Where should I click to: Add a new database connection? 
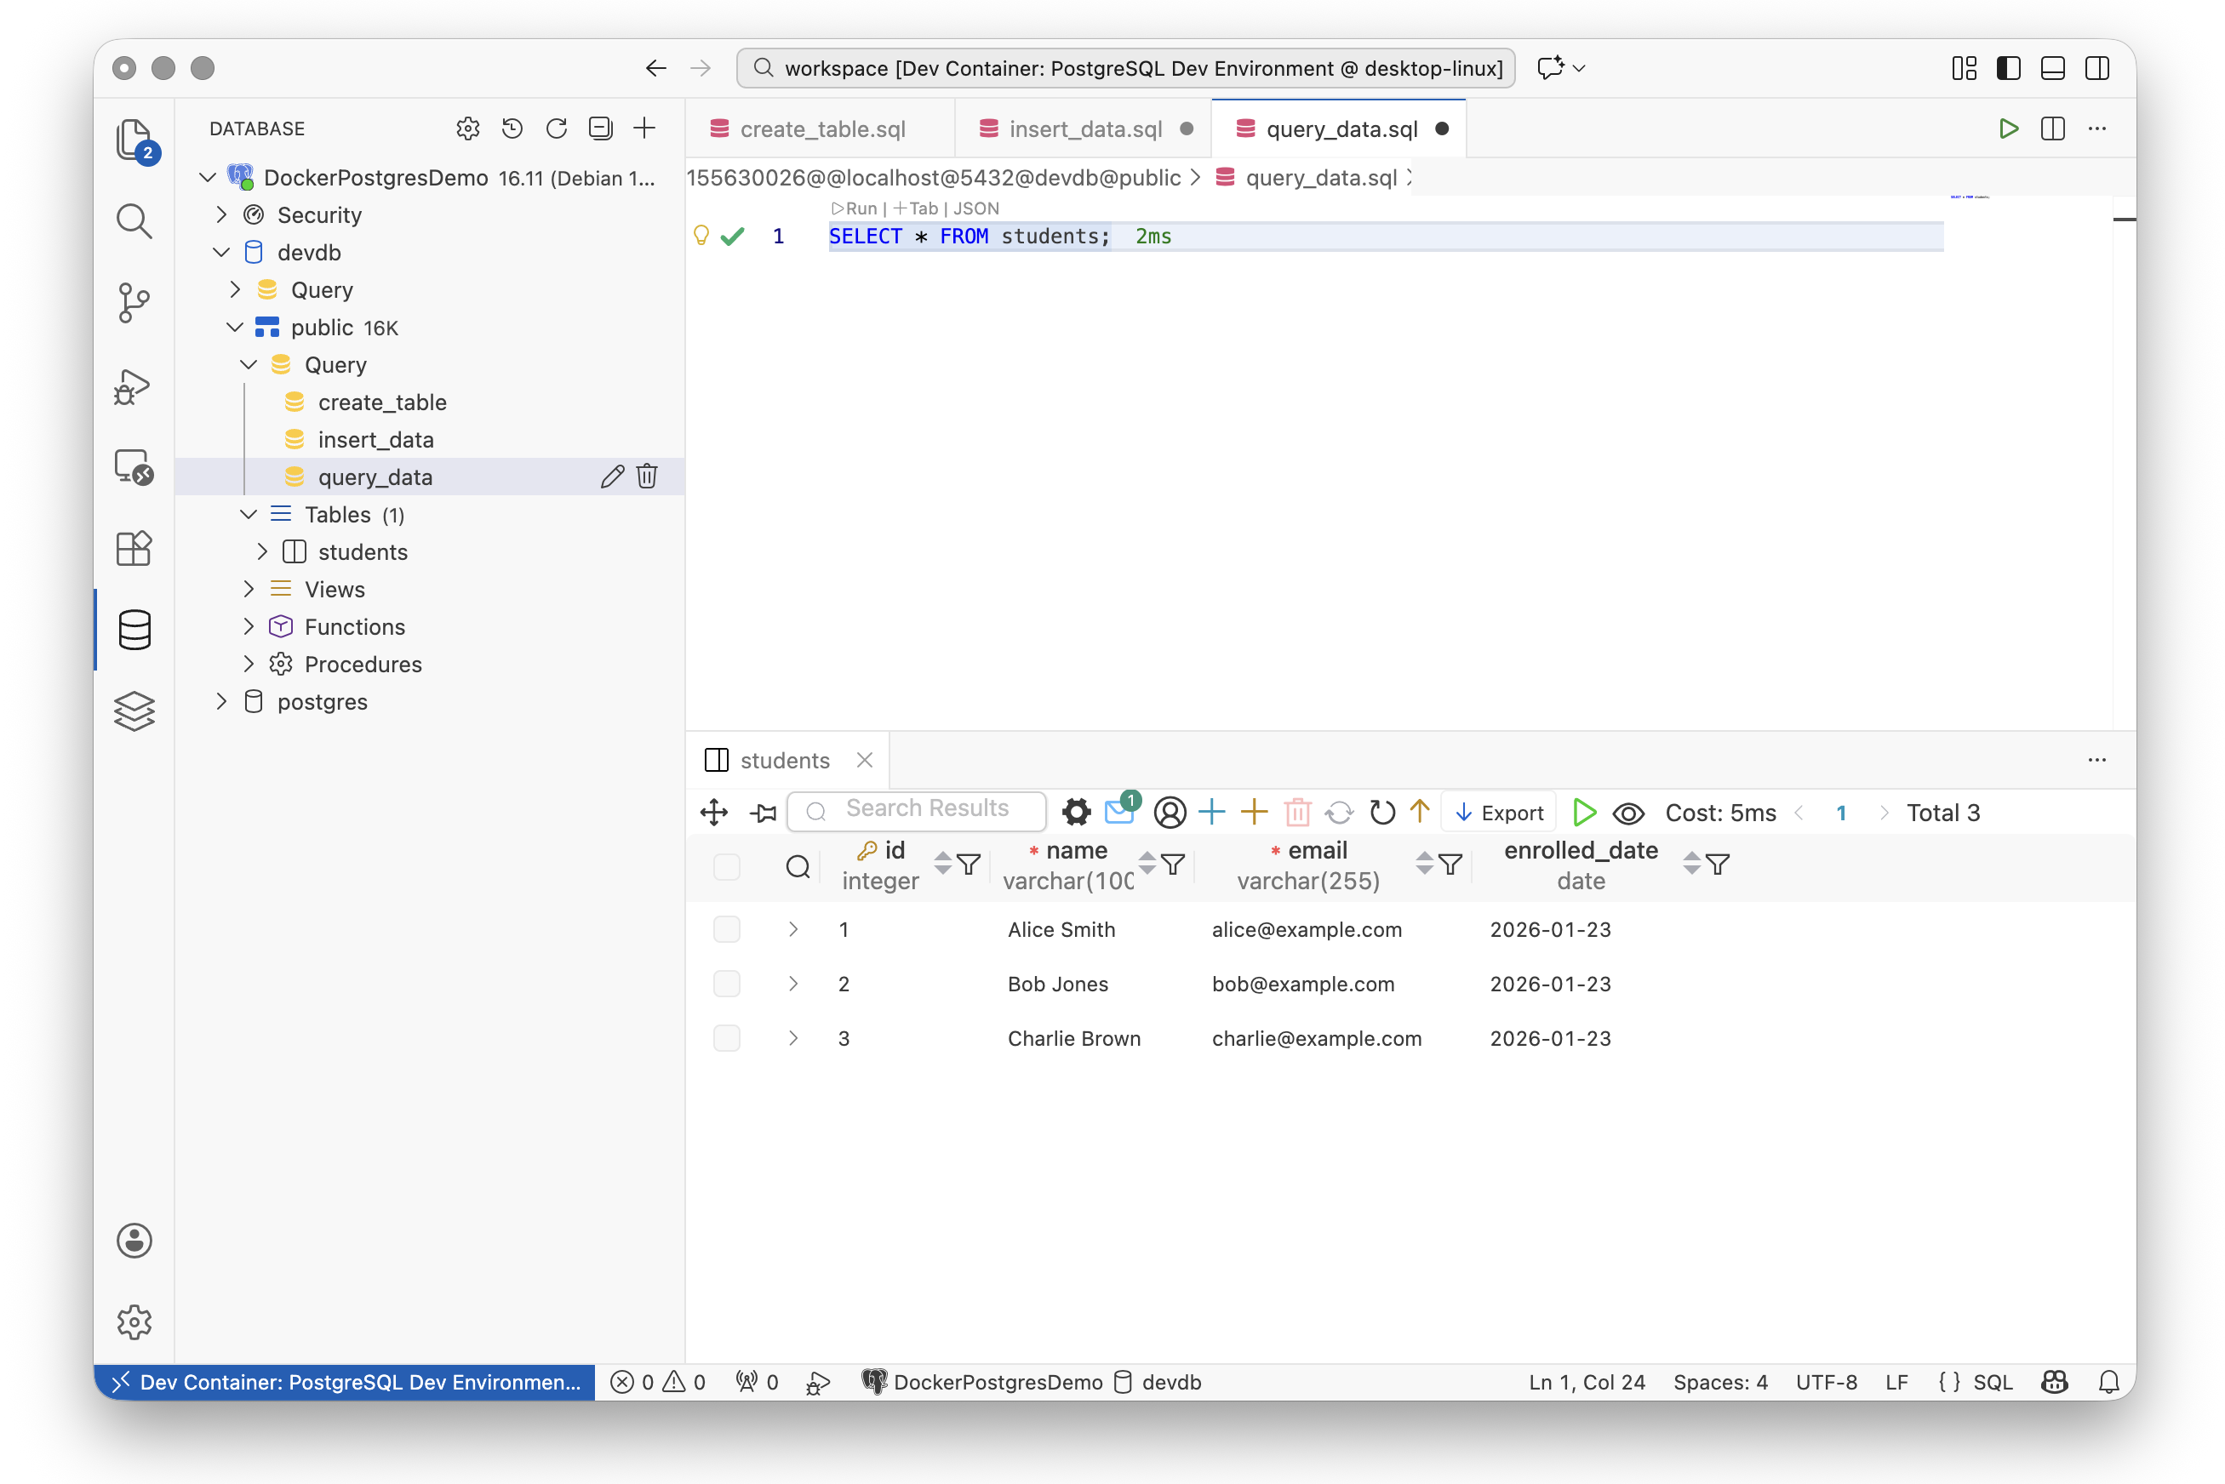645,128
